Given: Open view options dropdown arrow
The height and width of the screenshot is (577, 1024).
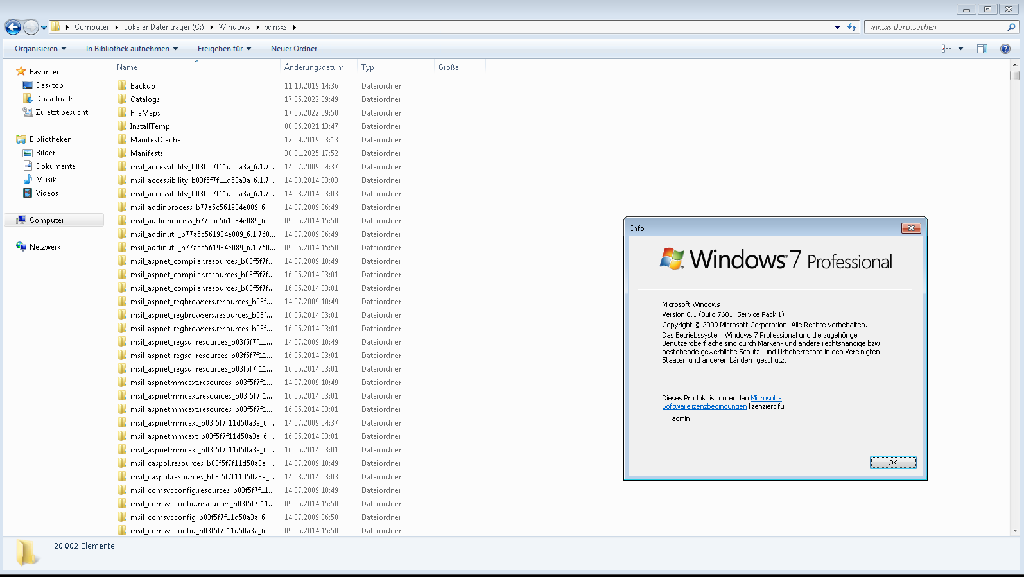Looking at the screenshot, I should tap(961, 49).
